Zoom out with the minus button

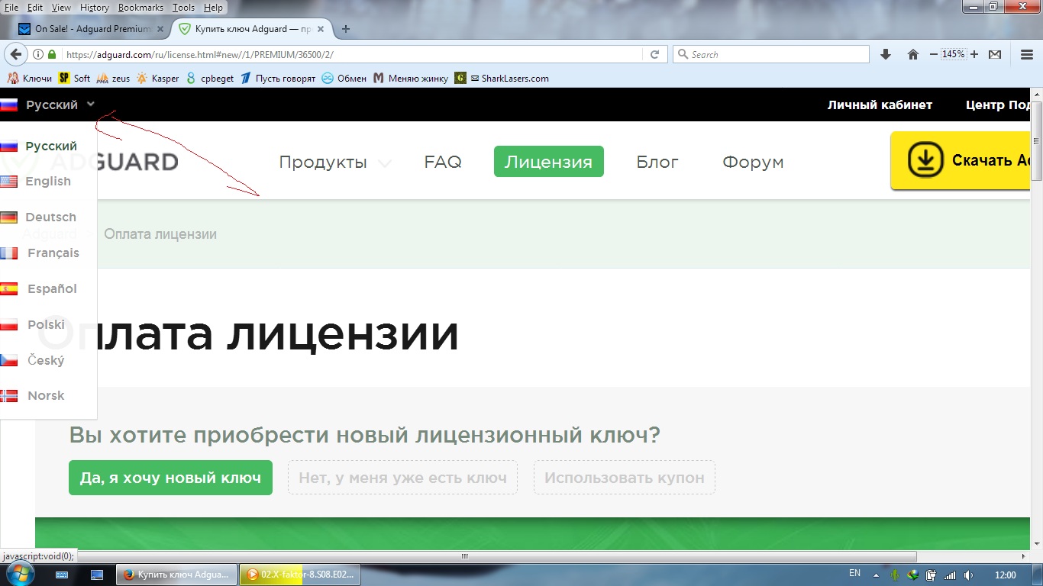coord(934,55)
